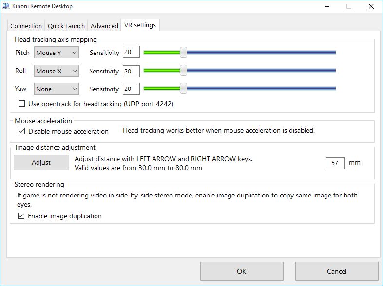The width and height of the screenshot is (383, 286).
Task: Go to the Advanced tab
Action: pyautogui.click(x=104, y=26)
